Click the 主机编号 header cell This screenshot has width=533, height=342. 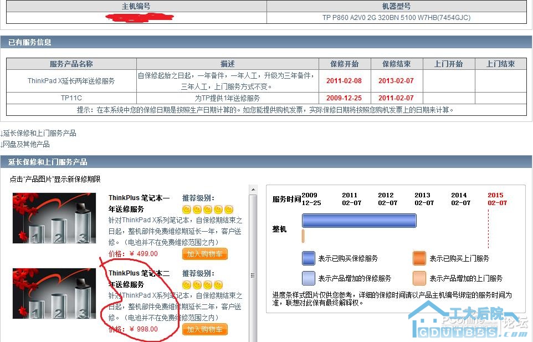[x=136, y=6]
